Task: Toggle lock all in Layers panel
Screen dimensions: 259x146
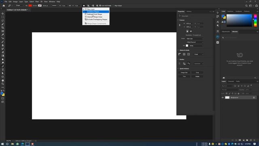Action: pyautogui.click(x=238, y=94)
